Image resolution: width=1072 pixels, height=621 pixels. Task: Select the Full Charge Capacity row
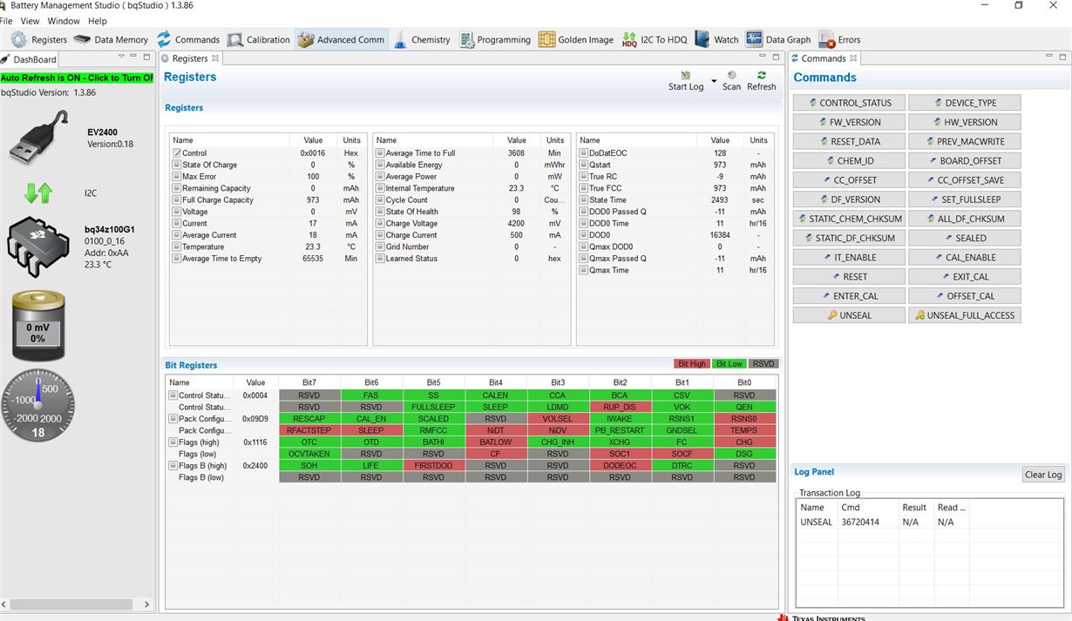tap(268, 200)
